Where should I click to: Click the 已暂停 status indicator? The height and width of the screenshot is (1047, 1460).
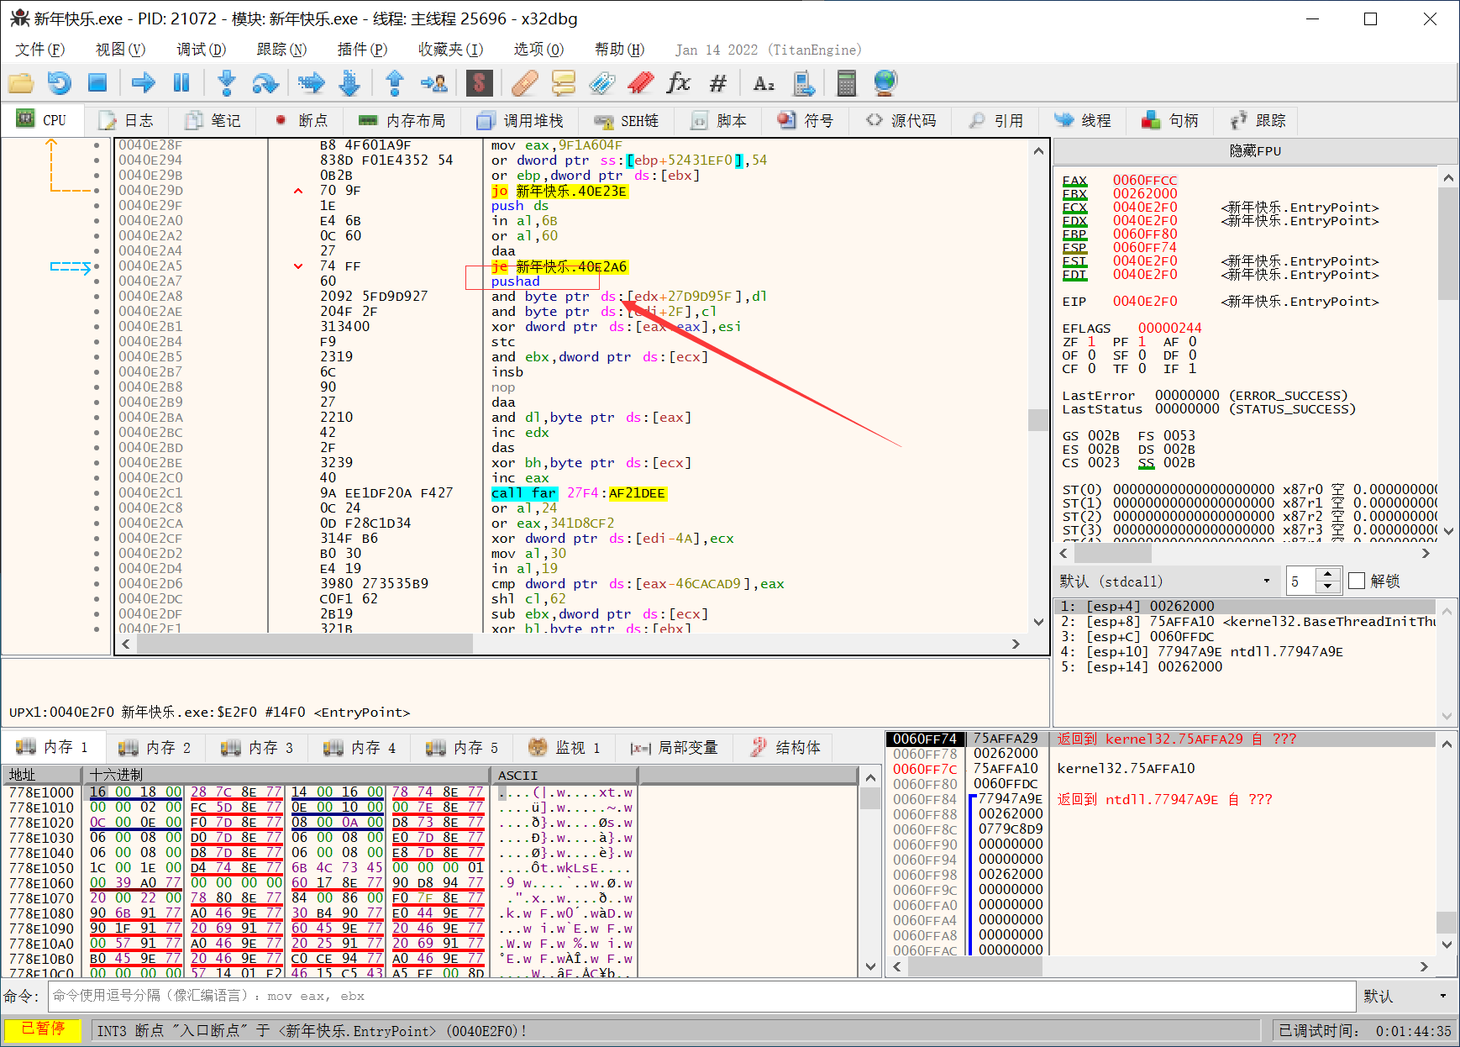click(43, 1029)
